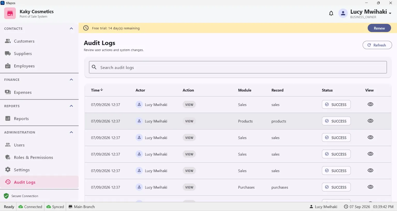Click the Customers people icon
Viewport: 397px width, 211px height.
tap(8, 41)
